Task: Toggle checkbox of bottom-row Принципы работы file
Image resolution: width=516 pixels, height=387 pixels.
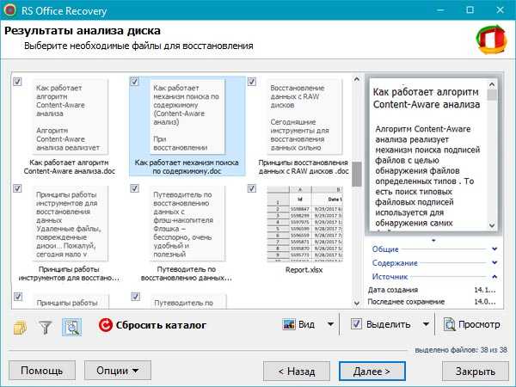Action: [x=18, y=297]
